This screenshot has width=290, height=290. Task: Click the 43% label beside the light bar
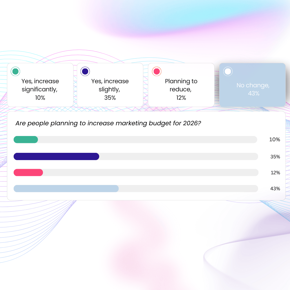[275, 188]
